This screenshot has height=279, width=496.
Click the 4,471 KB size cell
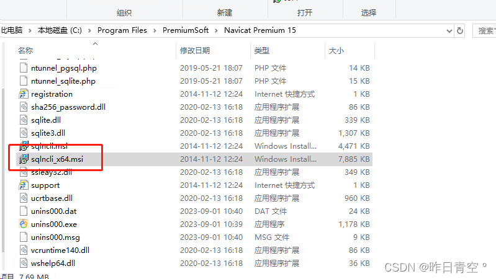pos(354,146)
